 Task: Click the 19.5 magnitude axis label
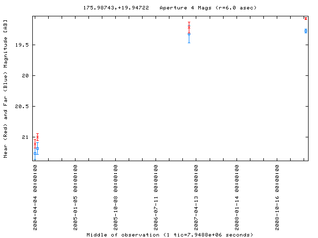pyautogui.click(x=22, y=45)
